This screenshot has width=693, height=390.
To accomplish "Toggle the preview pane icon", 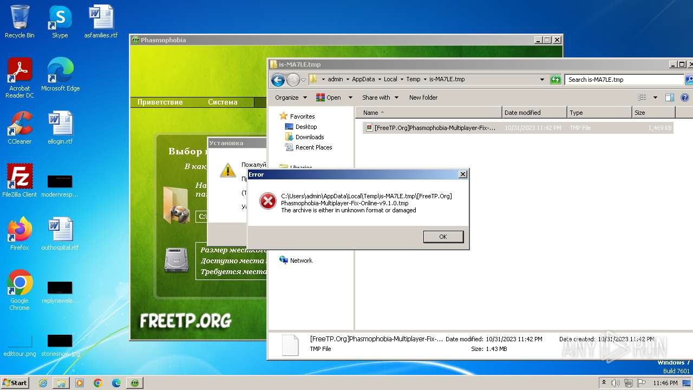I will click(670, 97).
